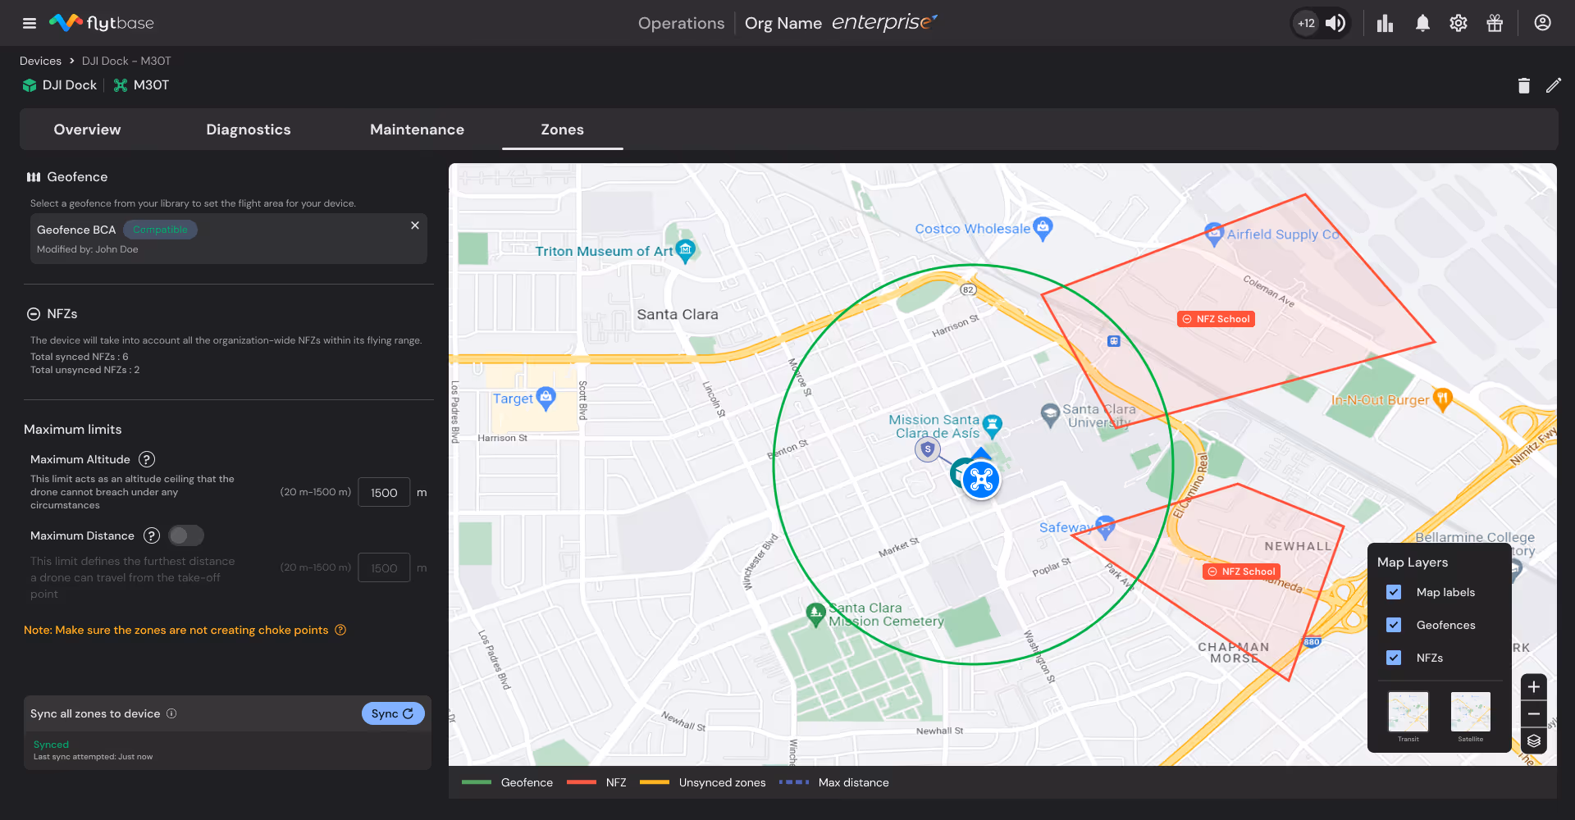Uncheck the NFZs layer
The width and height of the screenshot is (1575, 820).
point(1394,658)
